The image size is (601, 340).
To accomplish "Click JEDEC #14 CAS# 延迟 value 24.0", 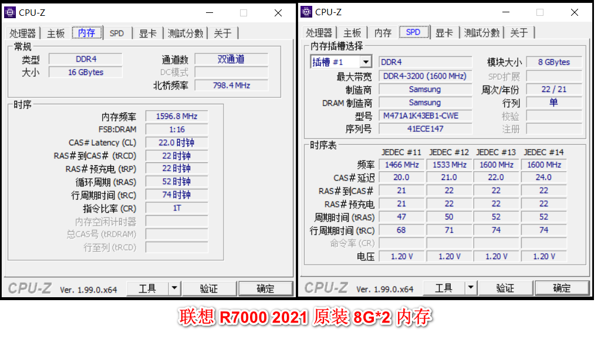I will click(543, 178).
